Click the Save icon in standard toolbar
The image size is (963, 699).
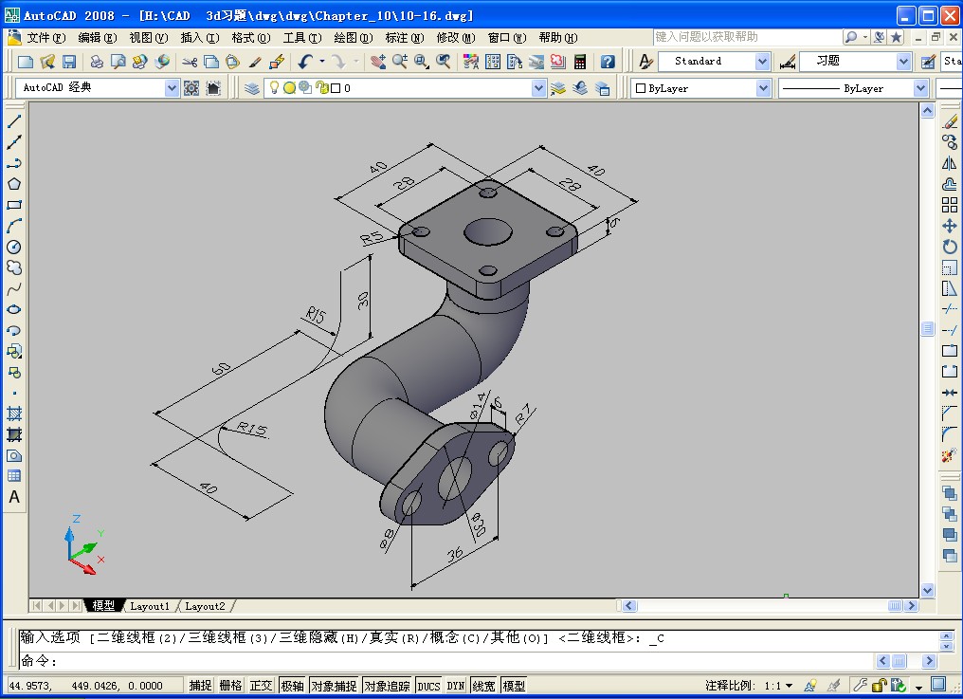(69, 62)
